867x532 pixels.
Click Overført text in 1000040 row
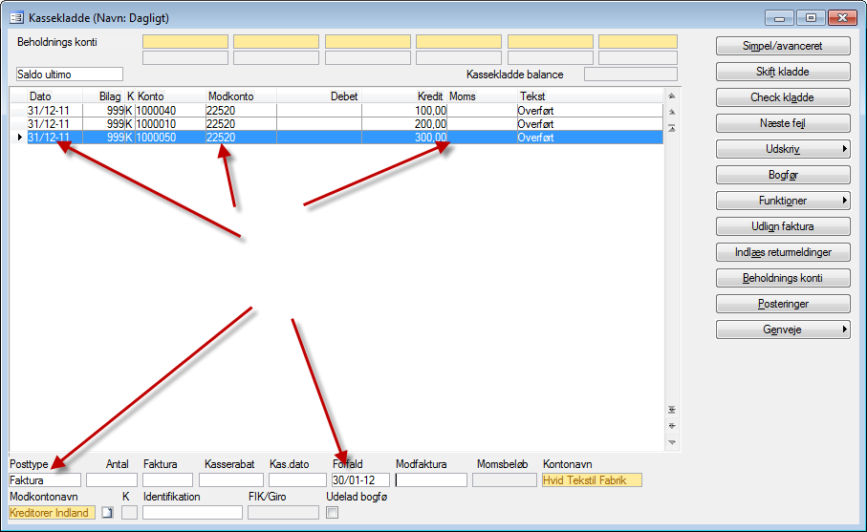point(535,111)
